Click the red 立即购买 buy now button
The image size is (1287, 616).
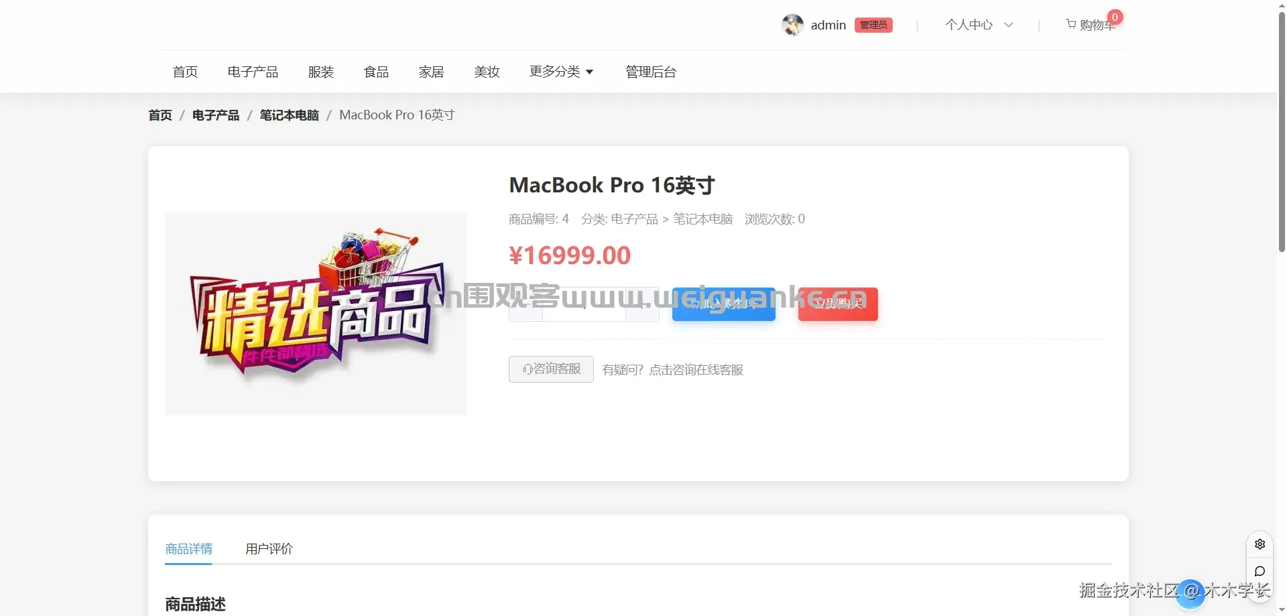pyautogui.click(x=838, y=304)
